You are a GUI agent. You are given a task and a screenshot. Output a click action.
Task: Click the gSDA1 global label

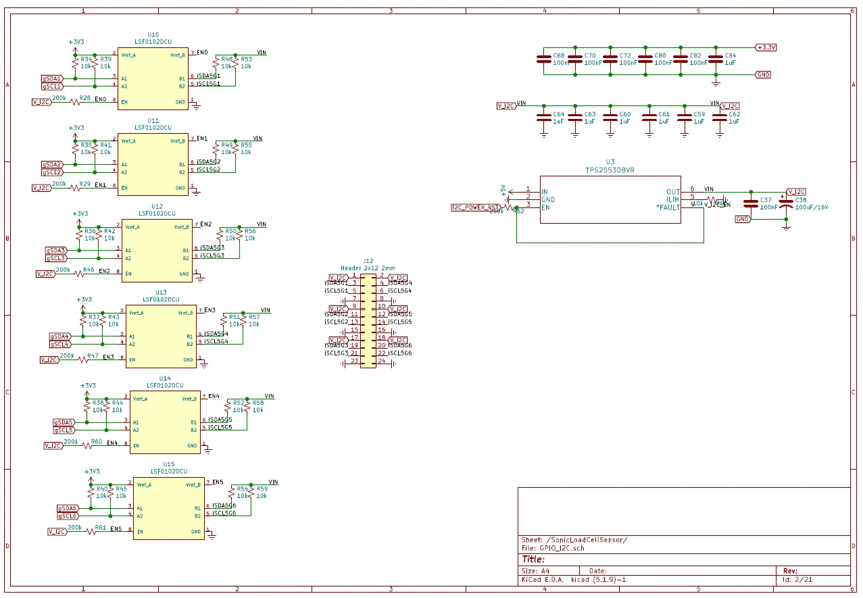[x=52, y=78]
